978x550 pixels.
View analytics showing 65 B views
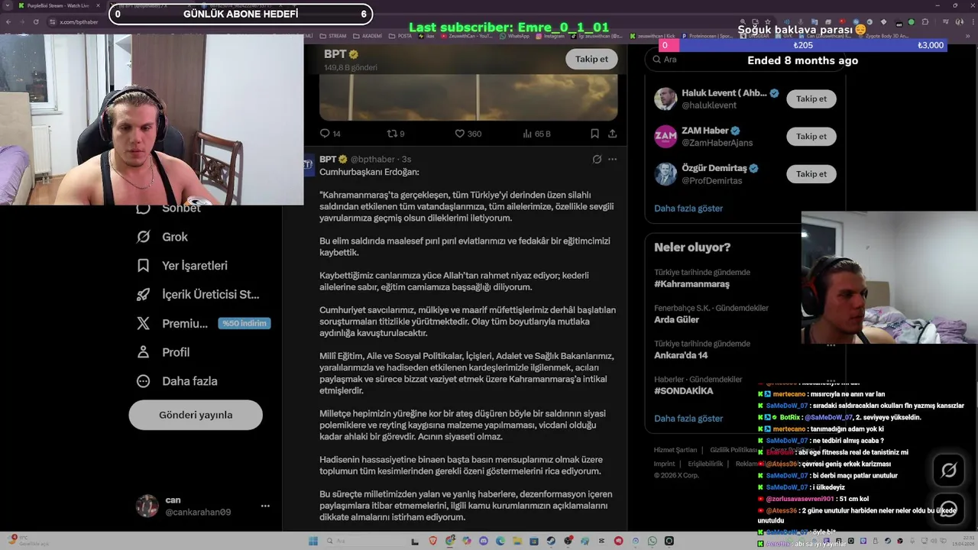(x=536, y=134)
